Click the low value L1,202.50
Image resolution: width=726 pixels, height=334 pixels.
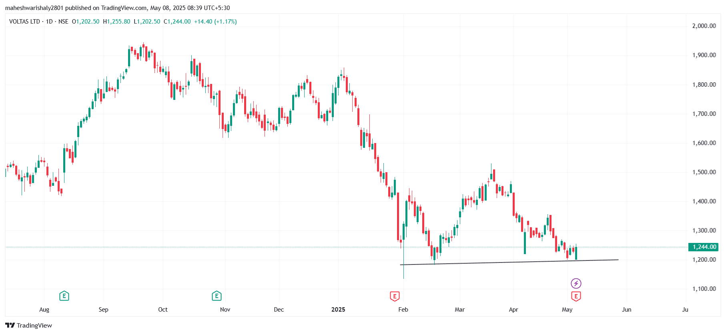(x=147, y=22)
